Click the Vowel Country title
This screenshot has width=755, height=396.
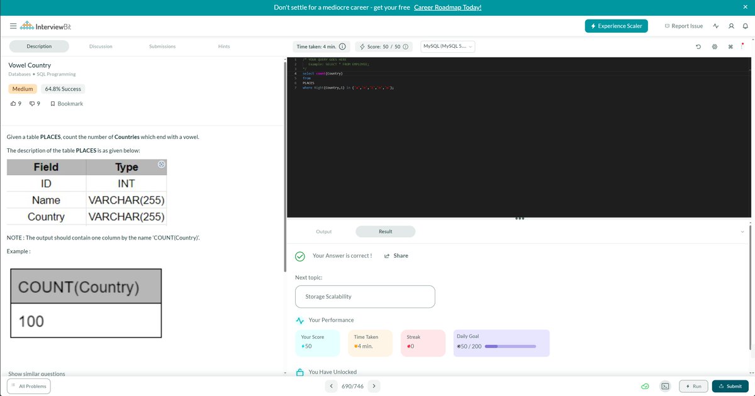tap(30, 65)
